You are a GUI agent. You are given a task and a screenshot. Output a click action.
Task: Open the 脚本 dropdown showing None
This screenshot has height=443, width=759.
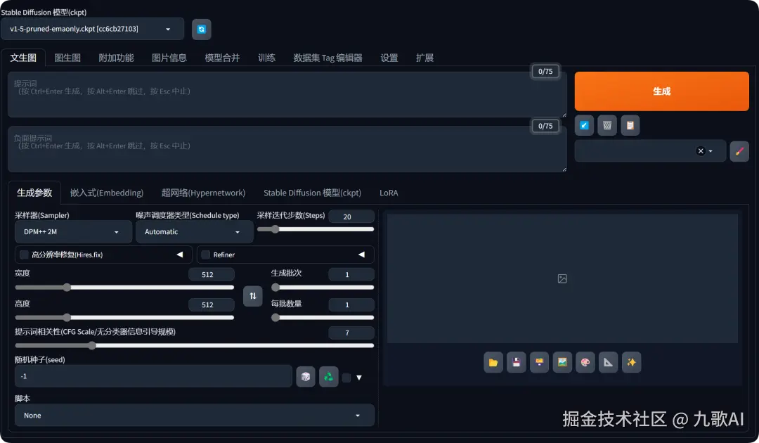point(194,415)
